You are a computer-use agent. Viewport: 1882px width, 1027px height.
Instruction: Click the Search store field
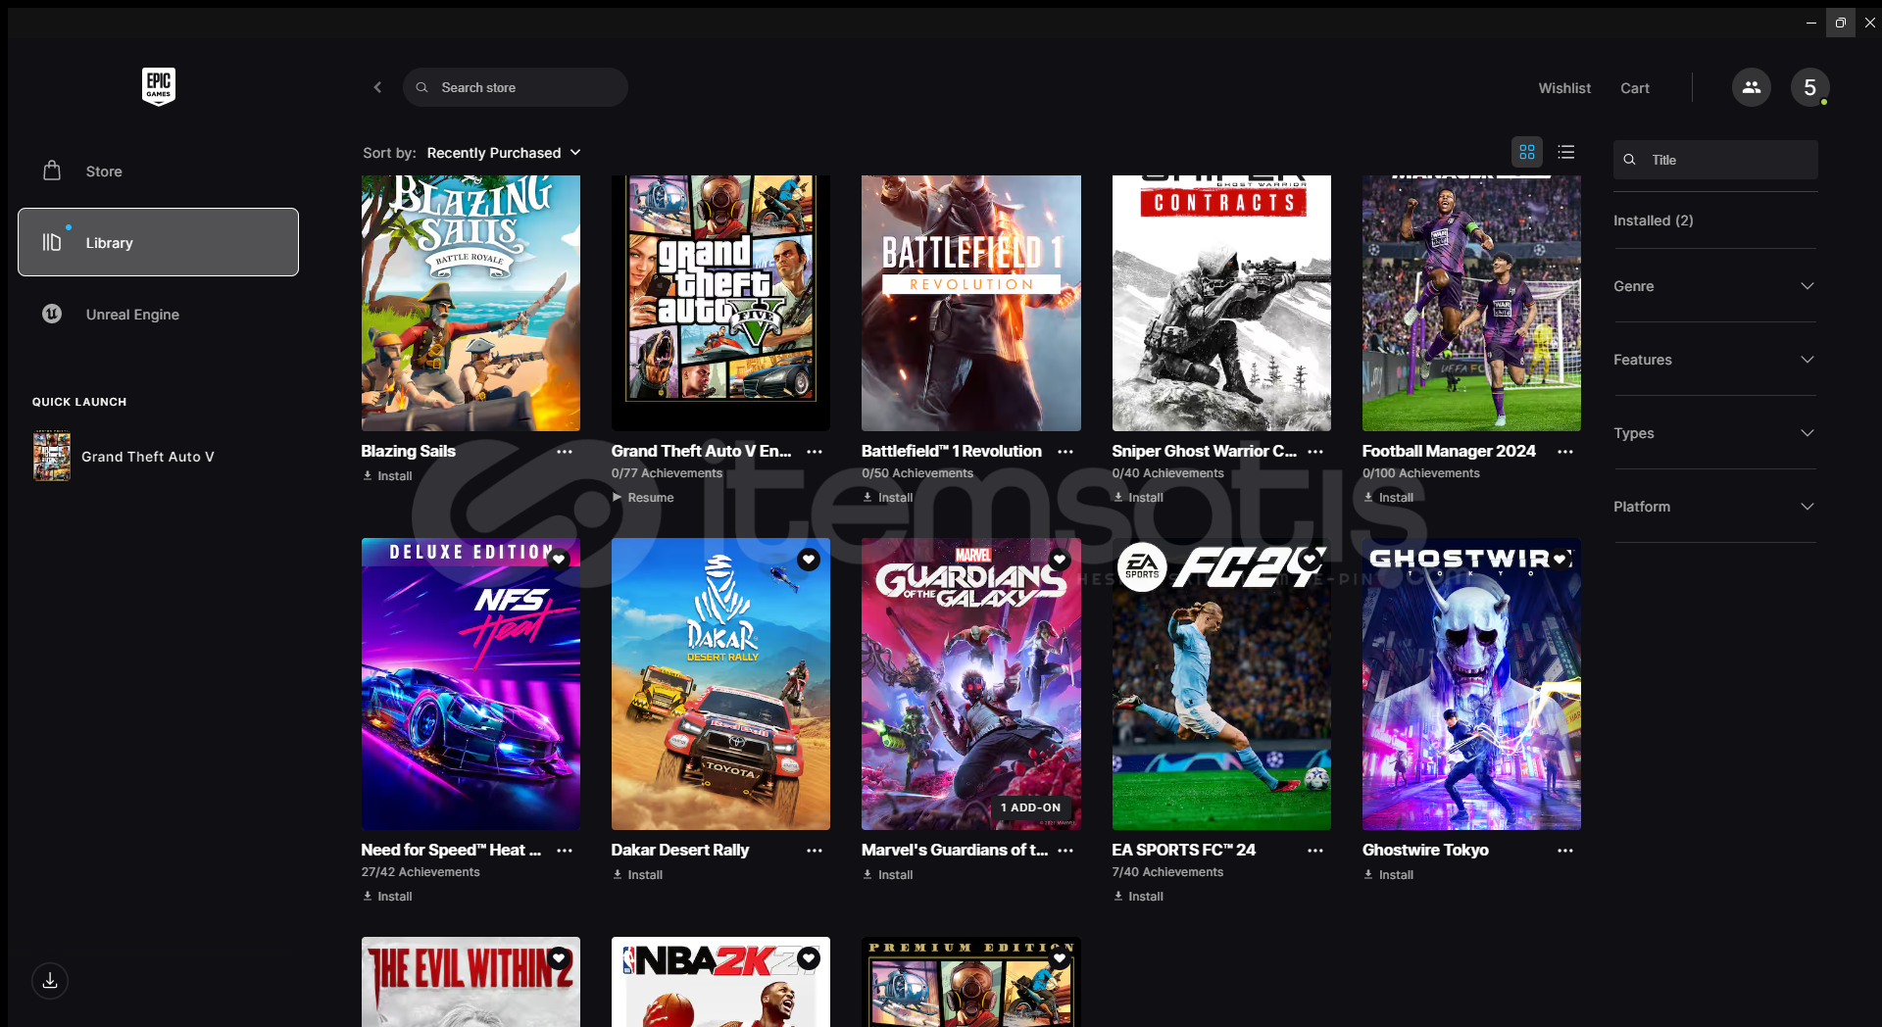tap(516, 87)
